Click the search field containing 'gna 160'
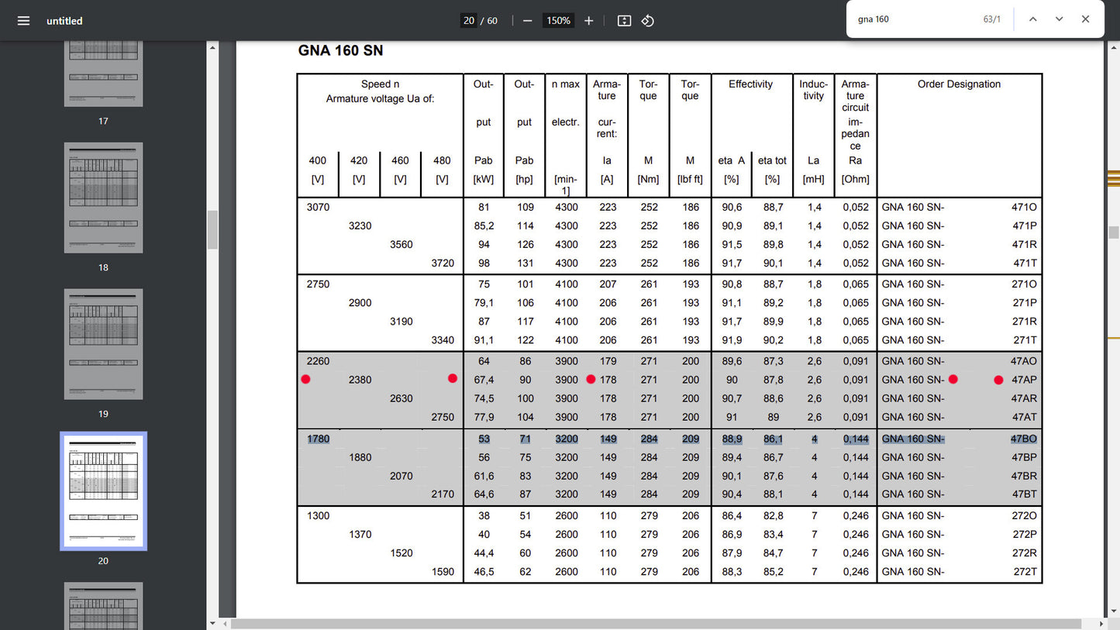Viewport: 1120px width, 630px height. (x=915, y=19)
